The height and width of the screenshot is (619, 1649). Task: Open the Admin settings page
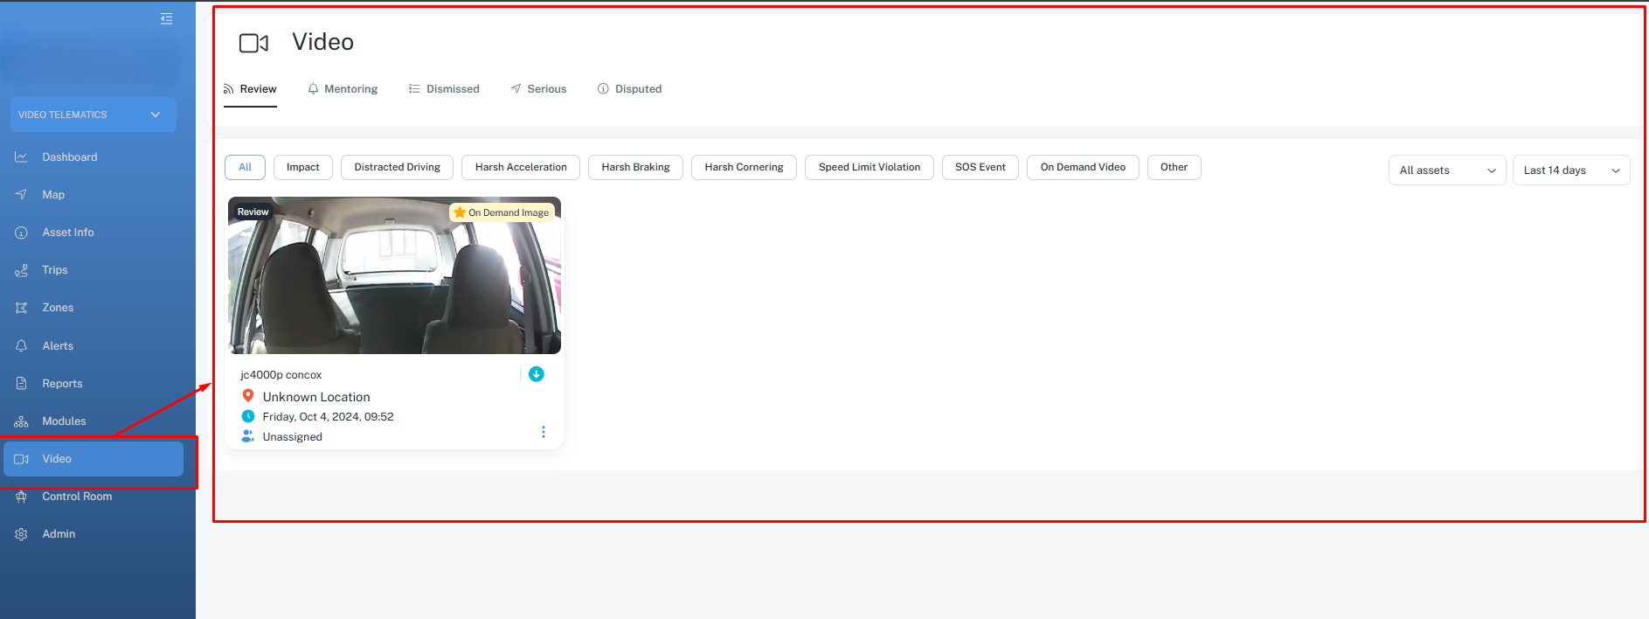pos(59,534)
